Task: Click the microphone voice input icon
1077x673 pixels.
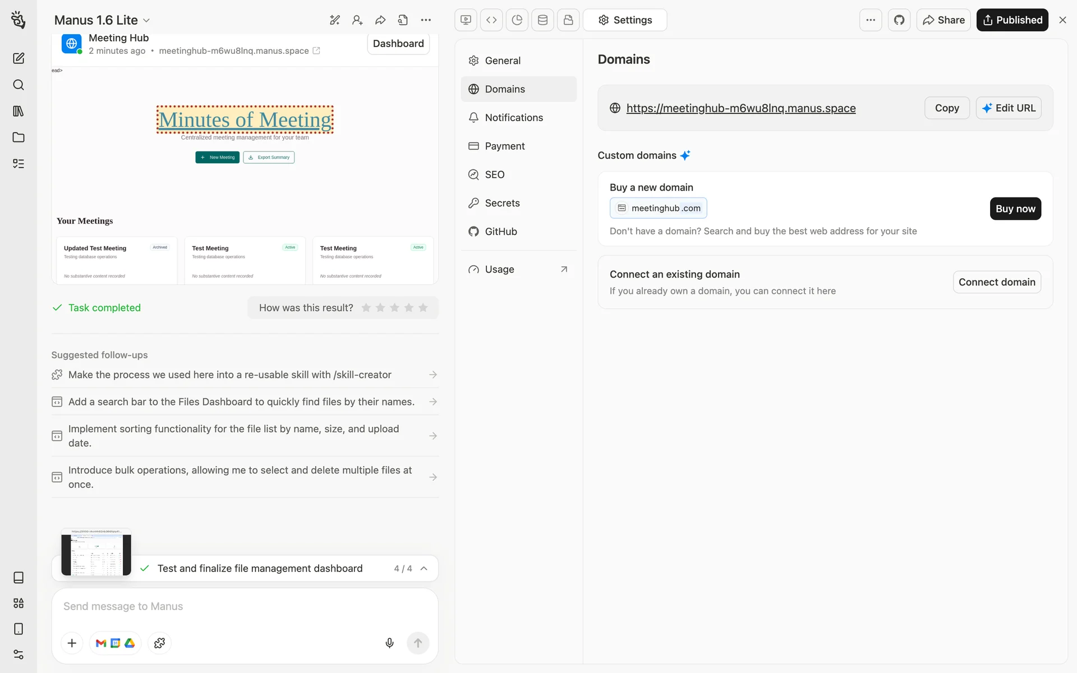Action: coord(389,643)
